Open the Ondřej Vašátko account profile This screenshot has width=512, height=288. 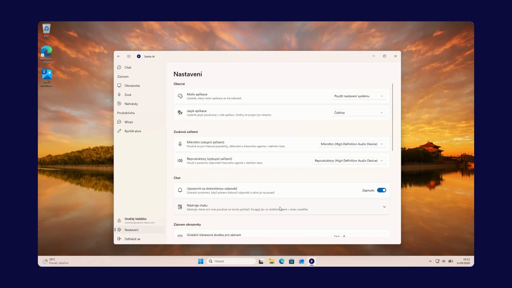140,220
